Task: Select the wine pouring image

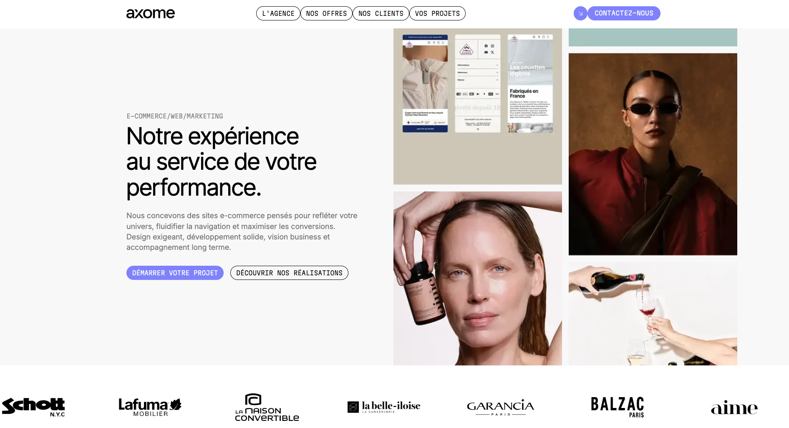Action: click(653, 314)
